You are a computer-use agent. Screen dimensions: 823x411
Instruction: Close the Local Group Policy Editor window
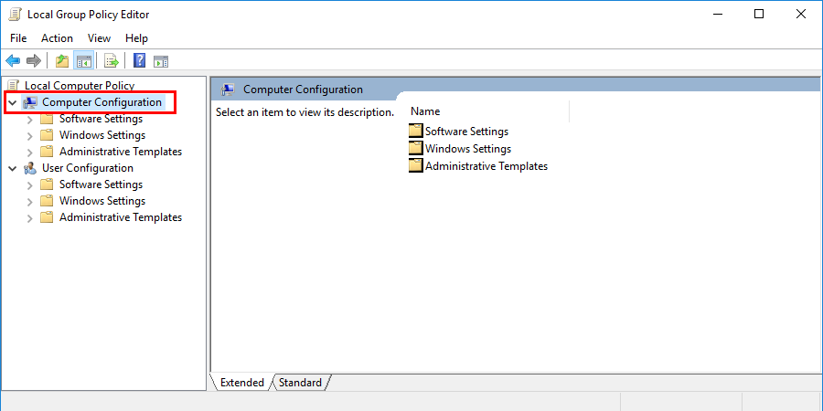[x=801, y=14]
